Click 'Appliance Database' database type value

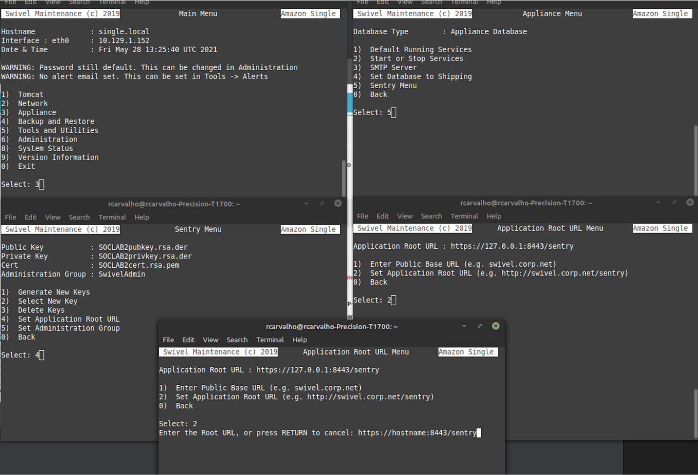(x=489, y=32)
